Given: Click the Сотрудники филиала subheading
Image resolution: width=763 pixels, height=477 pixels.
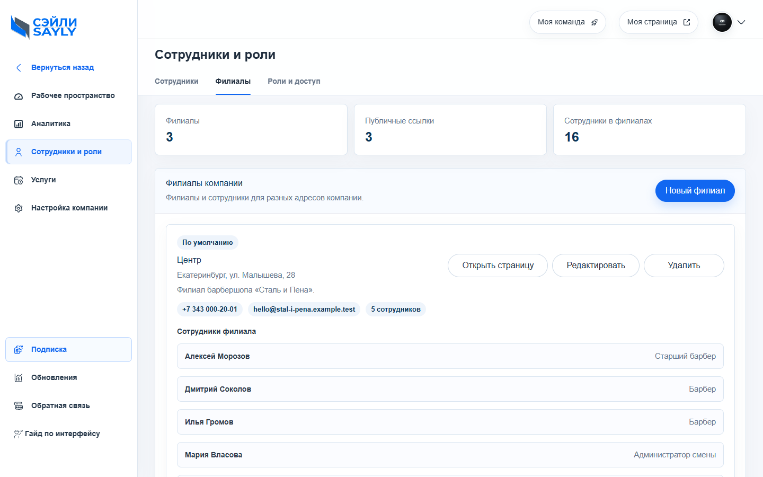Looking at the screenshot, I should pos(216,331).
